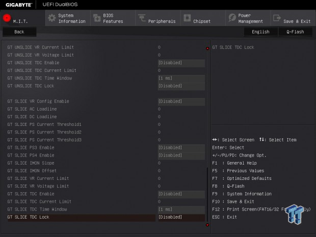Switch to the BIOS Features tab

[x=113, y=18]
